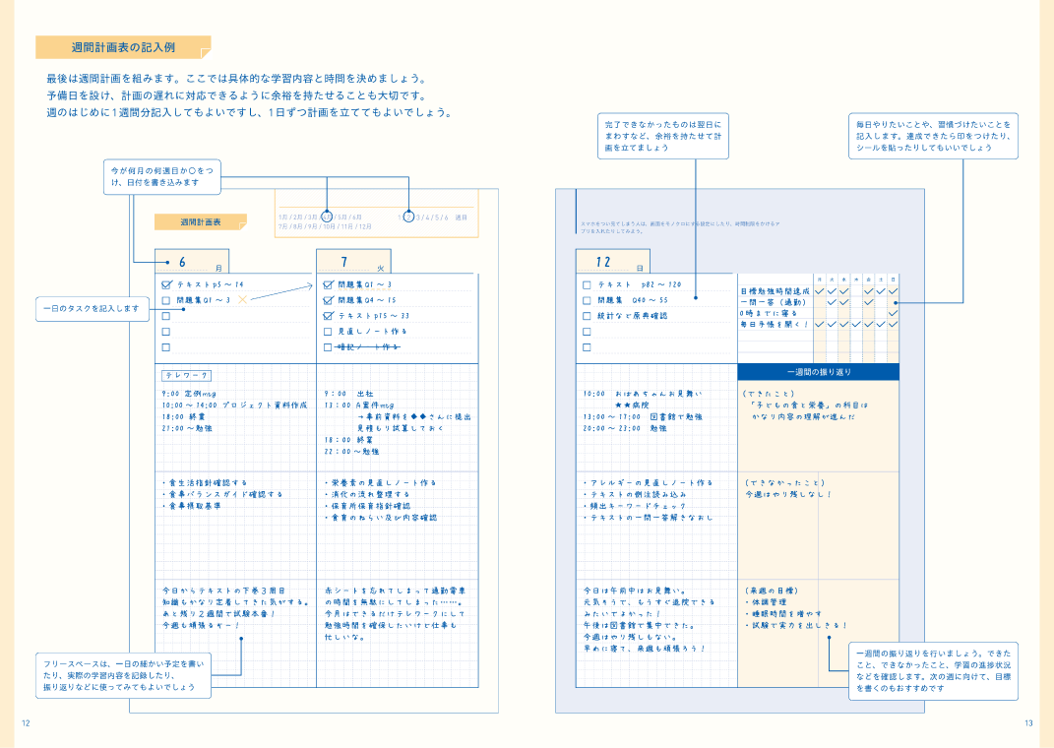Image resolution: width=1054 pixels, height=748 pixels.
Task: Click the circled week number 2
Action: click(x=408, y=217)
